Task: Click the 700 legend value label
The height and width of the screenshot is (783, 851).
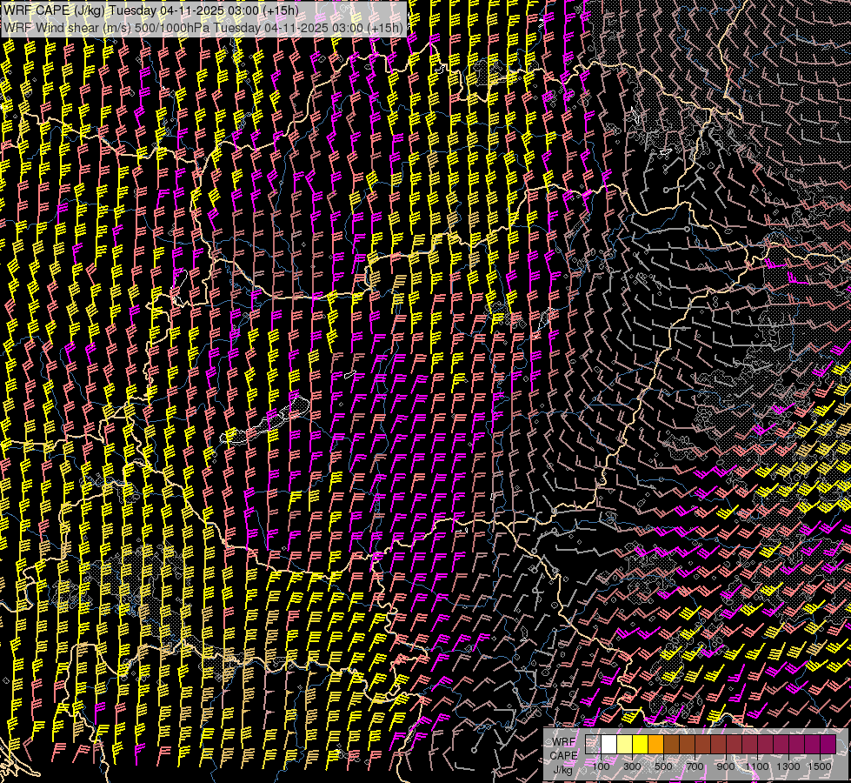Action: [695, 766]
